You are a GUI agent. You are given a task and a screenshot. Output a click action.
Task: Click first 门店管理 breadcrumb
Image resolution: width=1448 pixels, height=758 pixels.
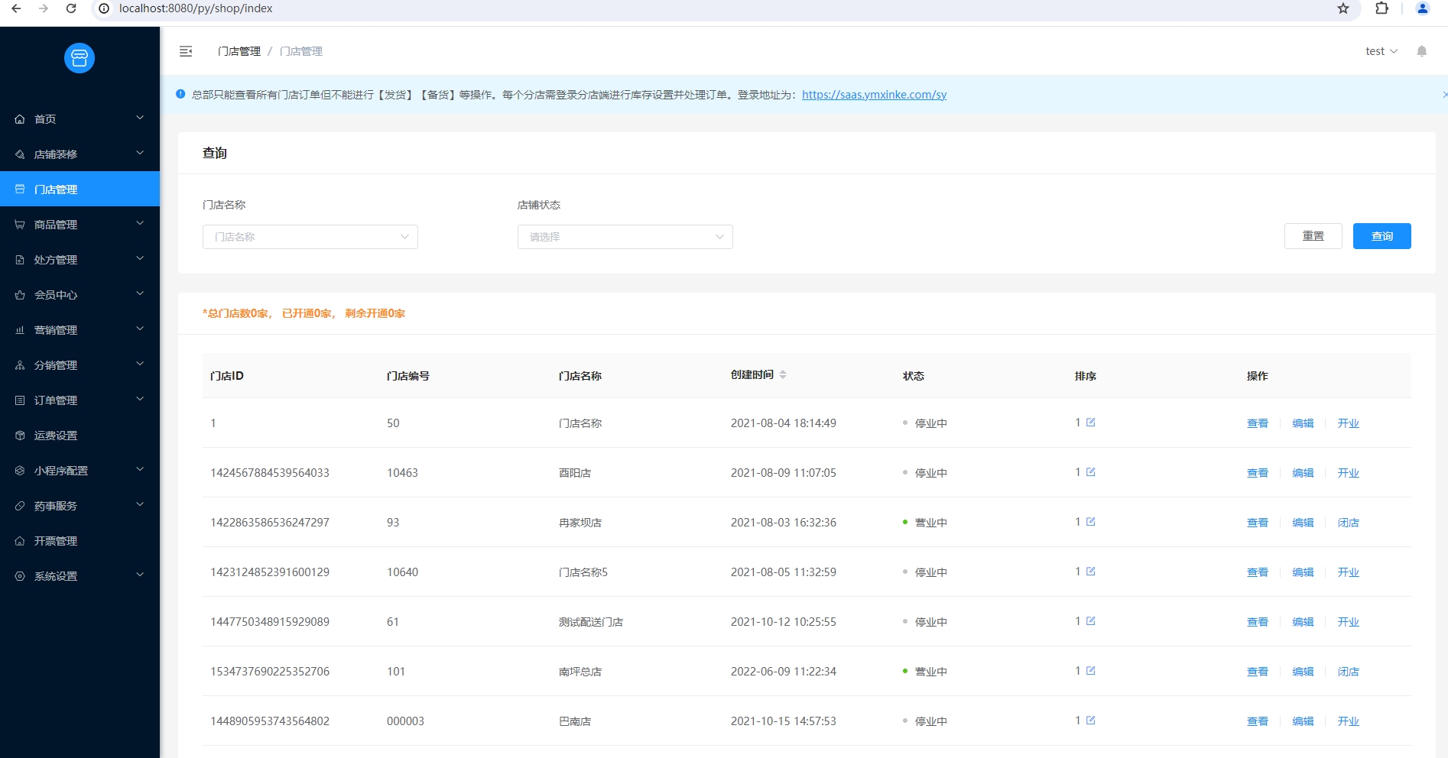click(239, 51)
